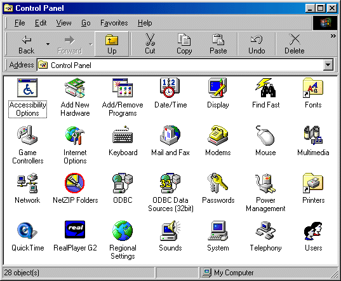Open the View menu
This screenshot has width=341, height=281.
pyautogui.click(x=64, y=23)
